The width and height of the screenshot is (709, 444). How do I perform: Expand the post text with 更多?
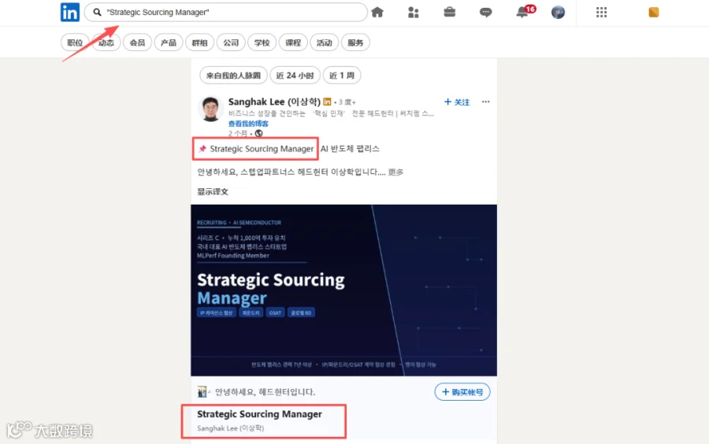click(x=395, y=172)
